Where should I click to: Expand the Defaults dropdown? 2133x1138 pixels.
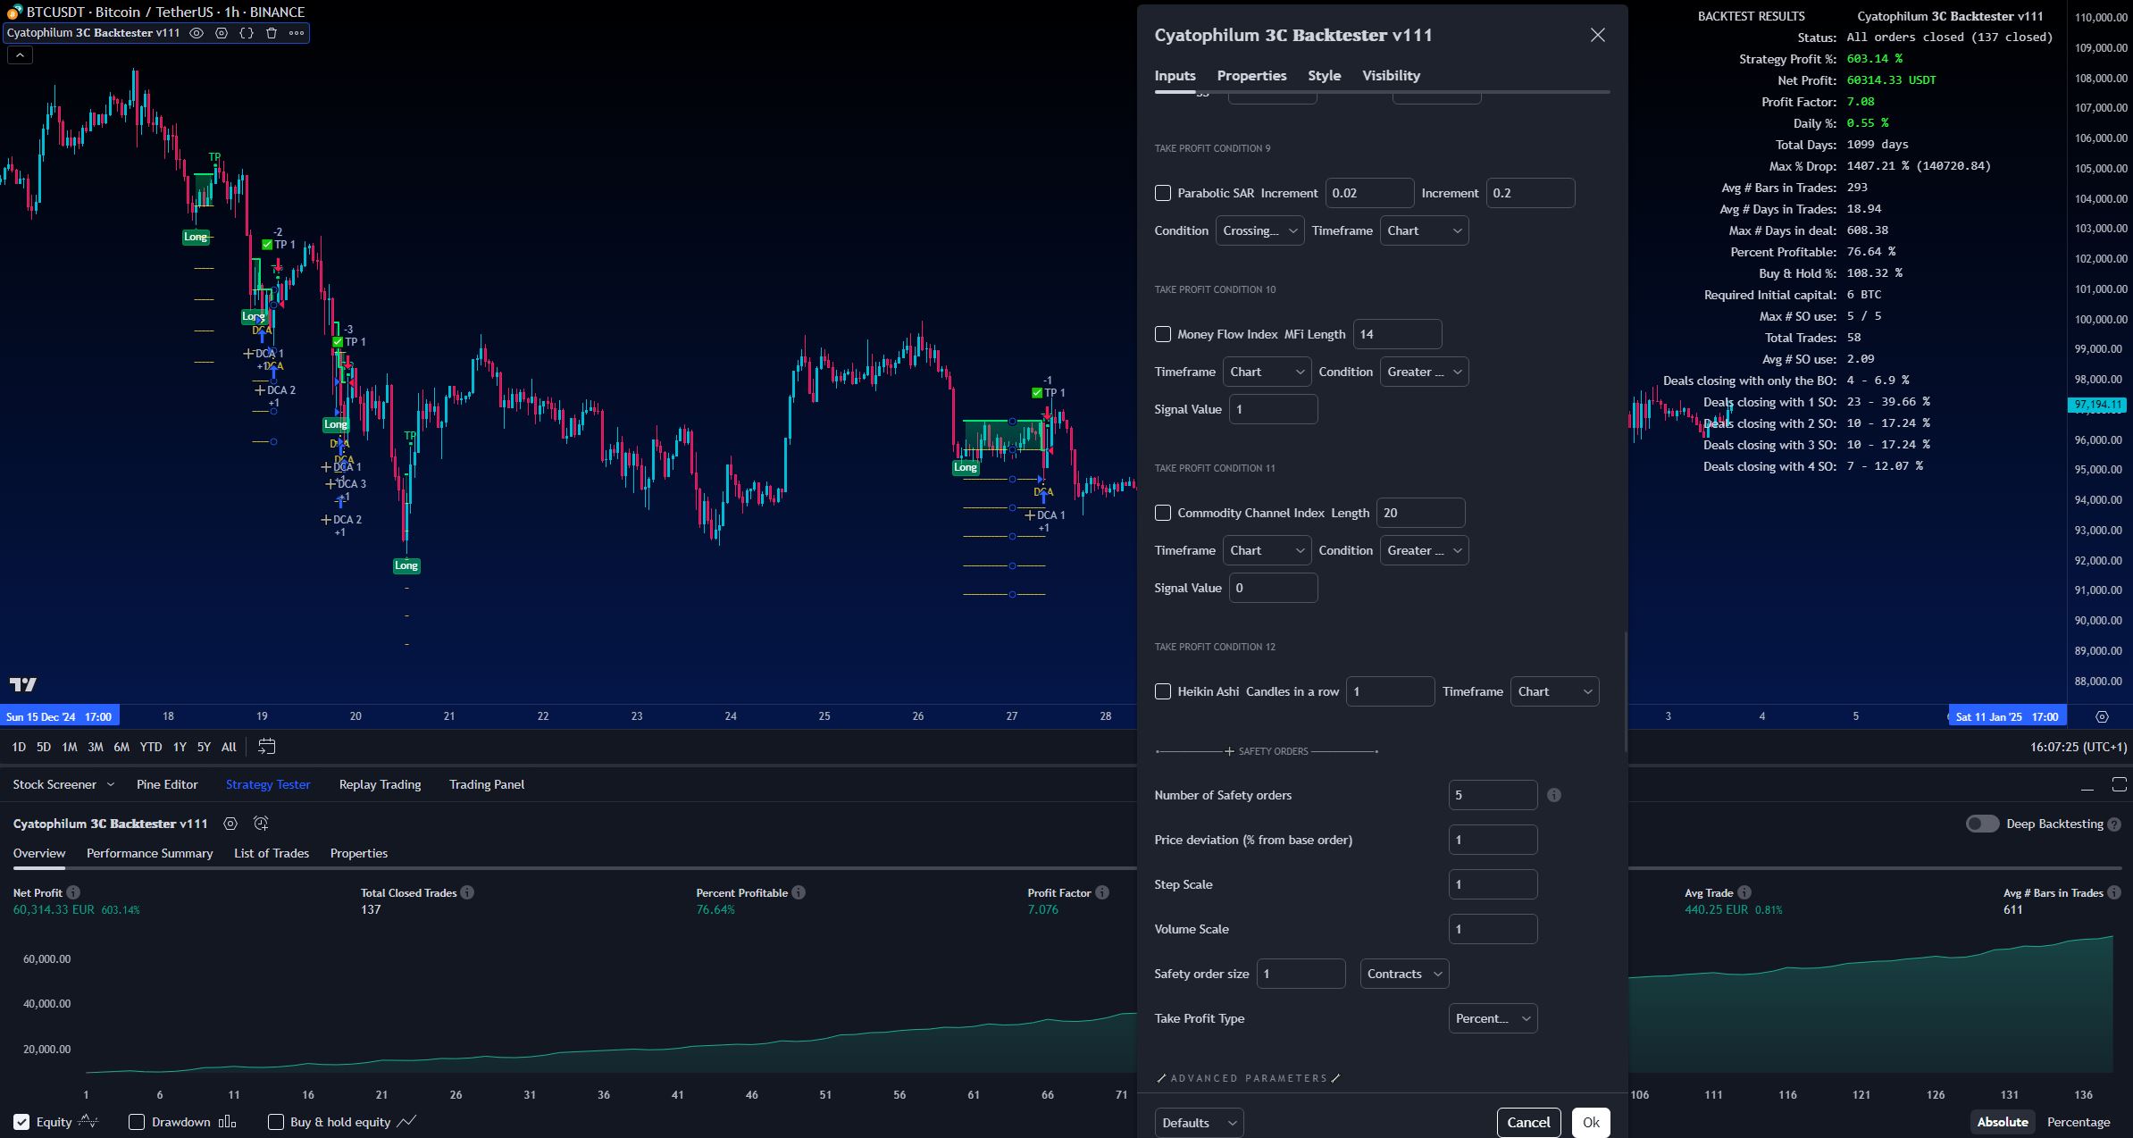click(1199, 1123)
